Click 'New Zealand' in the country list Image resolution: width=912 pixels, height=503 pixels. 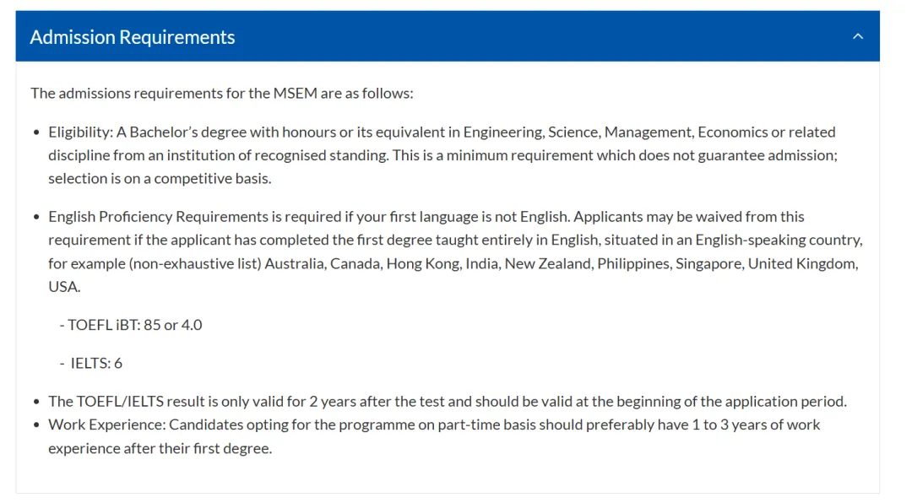point(547,263)
